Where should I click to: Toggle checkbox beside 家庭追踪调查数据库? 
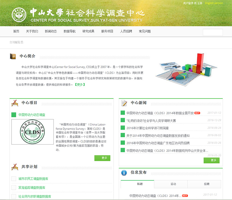tap(14, 188)
